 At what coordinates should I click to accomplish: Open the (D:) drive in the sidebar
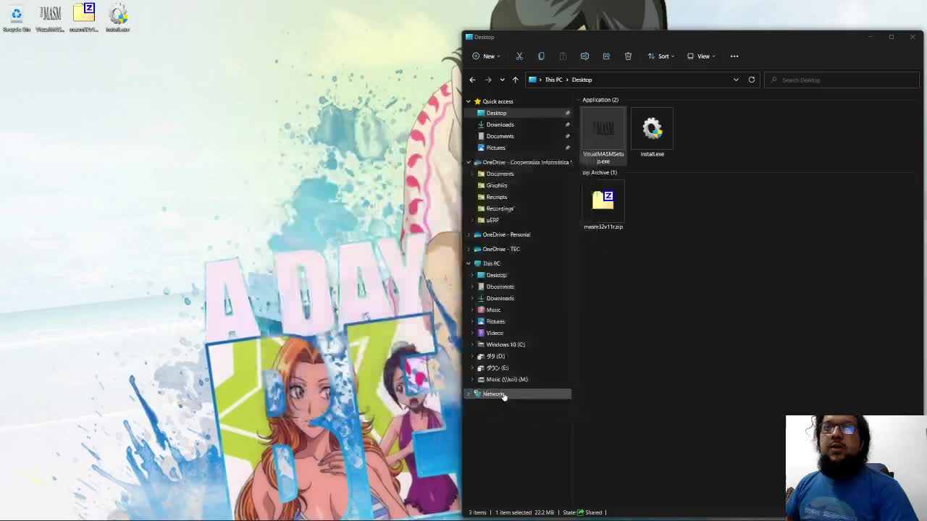495,356
